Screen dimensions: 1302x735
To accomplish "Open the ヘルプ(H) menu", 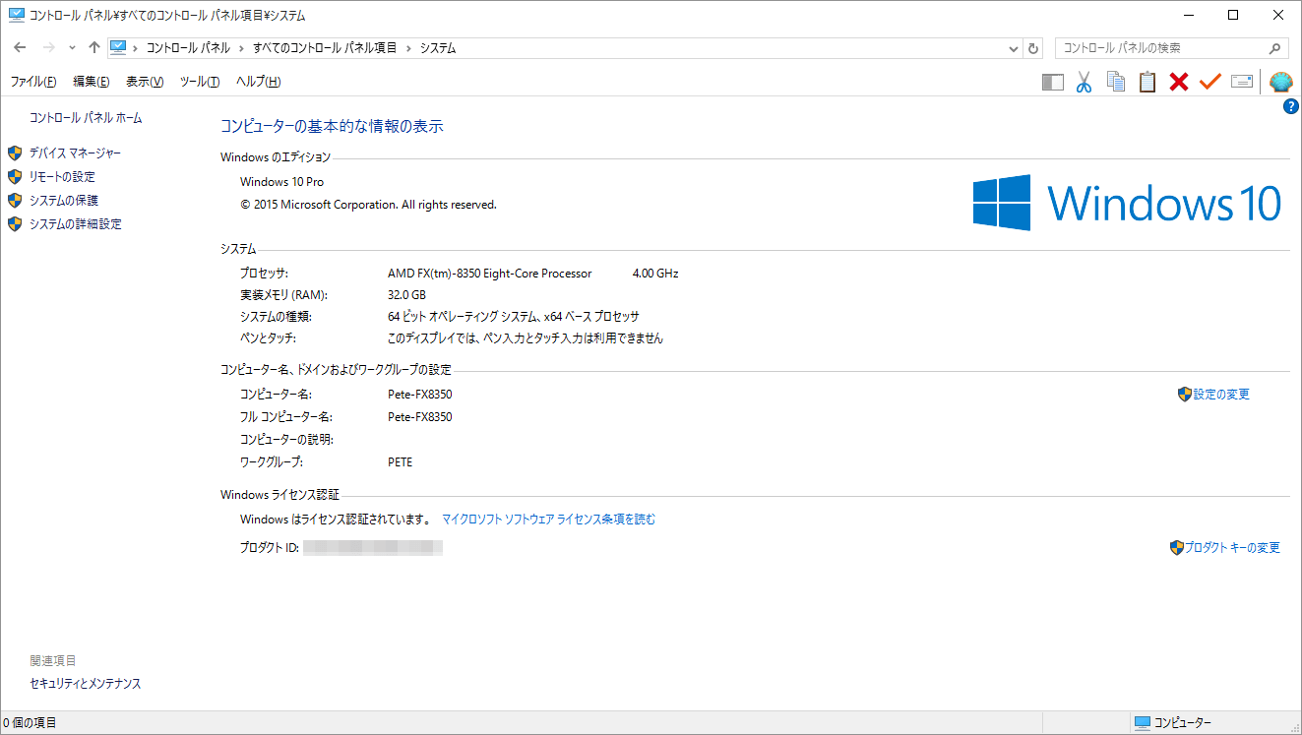I will 259,82.
